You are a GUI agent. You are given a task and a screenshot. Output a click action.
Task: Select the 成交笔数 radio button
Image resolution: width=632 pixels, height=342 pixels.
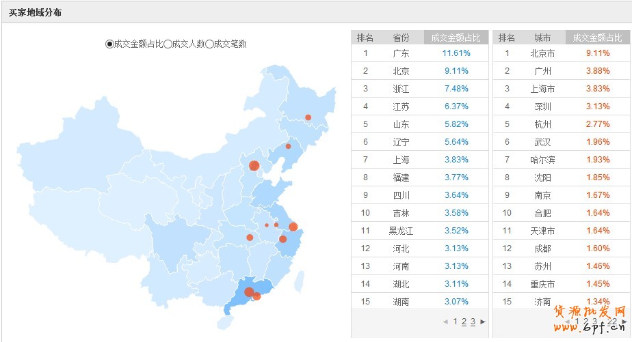coord(209,44)
